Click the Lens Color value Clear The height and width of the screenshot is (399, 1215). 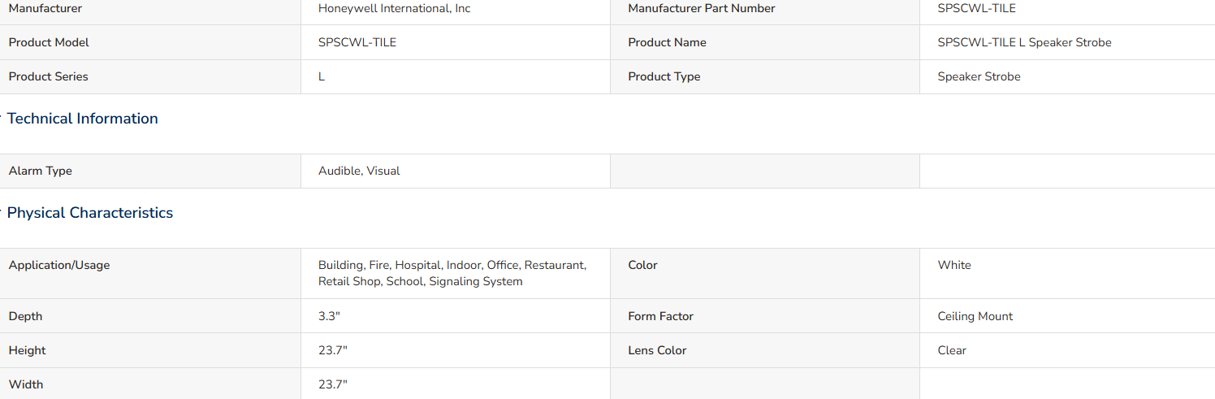pyautogui.click(x=952, y=350)
